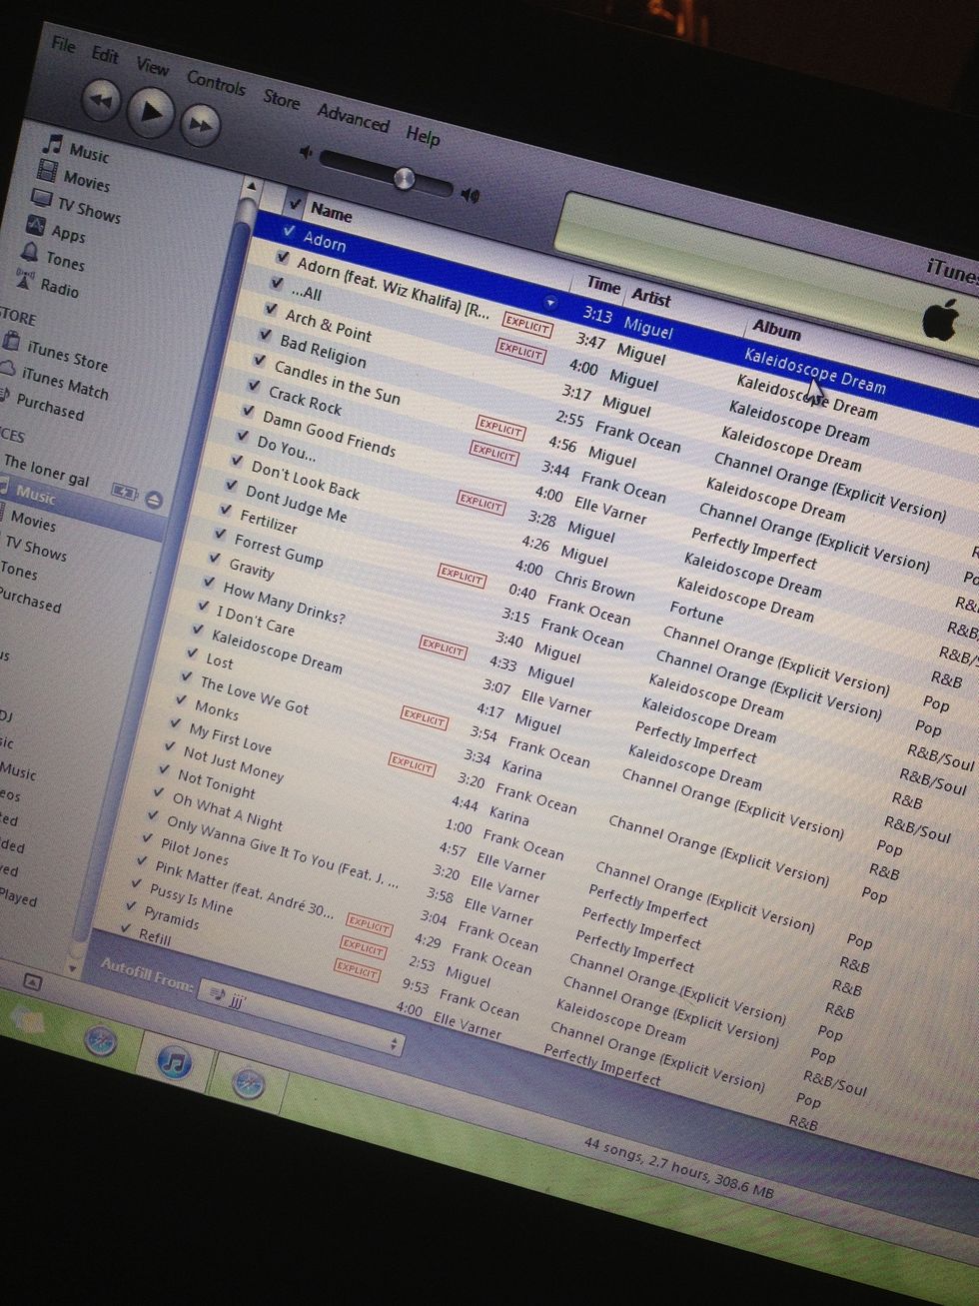
Task: Uncheck the Arch & Point checkbox
Action: point(271,309)
